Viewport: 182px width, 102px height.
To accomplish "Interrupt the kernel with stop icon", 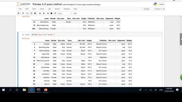I will [51, 13].
